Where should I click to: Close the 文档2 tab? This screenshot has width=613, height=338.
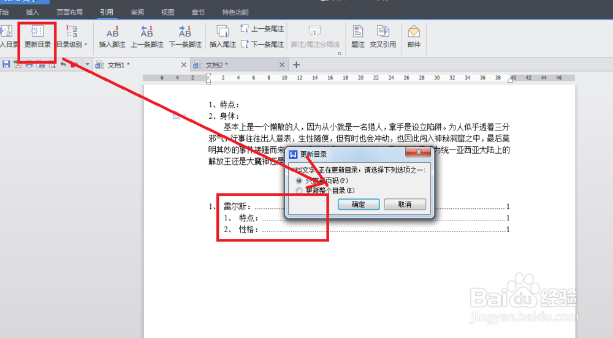(281, 65)
